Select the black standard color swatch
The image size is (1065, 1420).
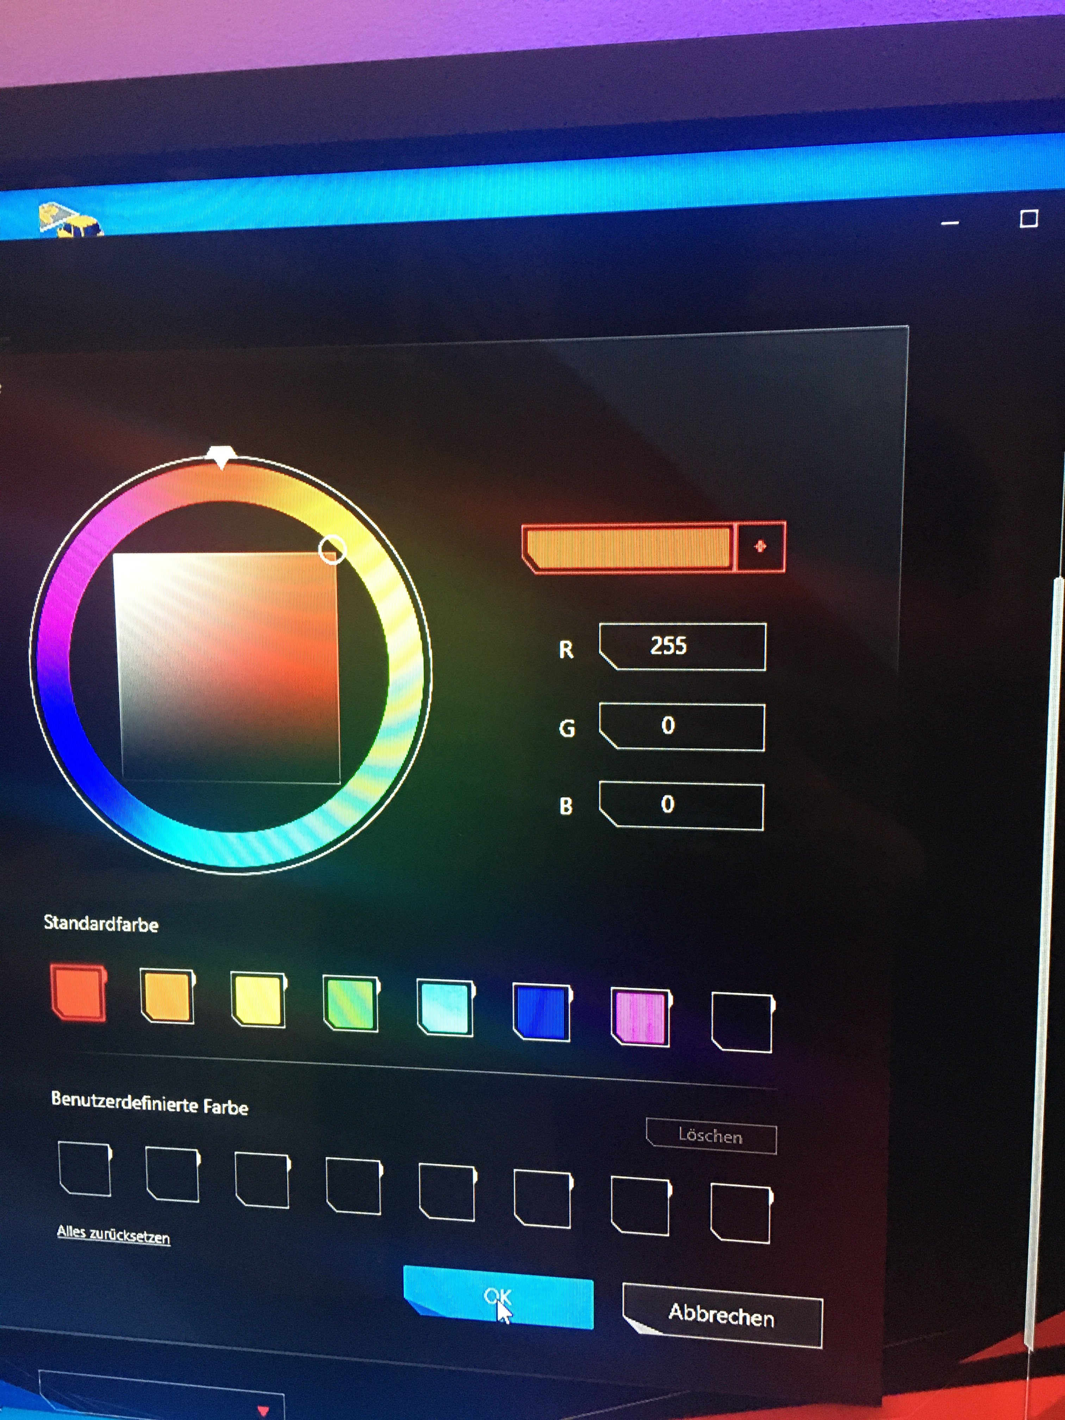[x=742, y=1023]
